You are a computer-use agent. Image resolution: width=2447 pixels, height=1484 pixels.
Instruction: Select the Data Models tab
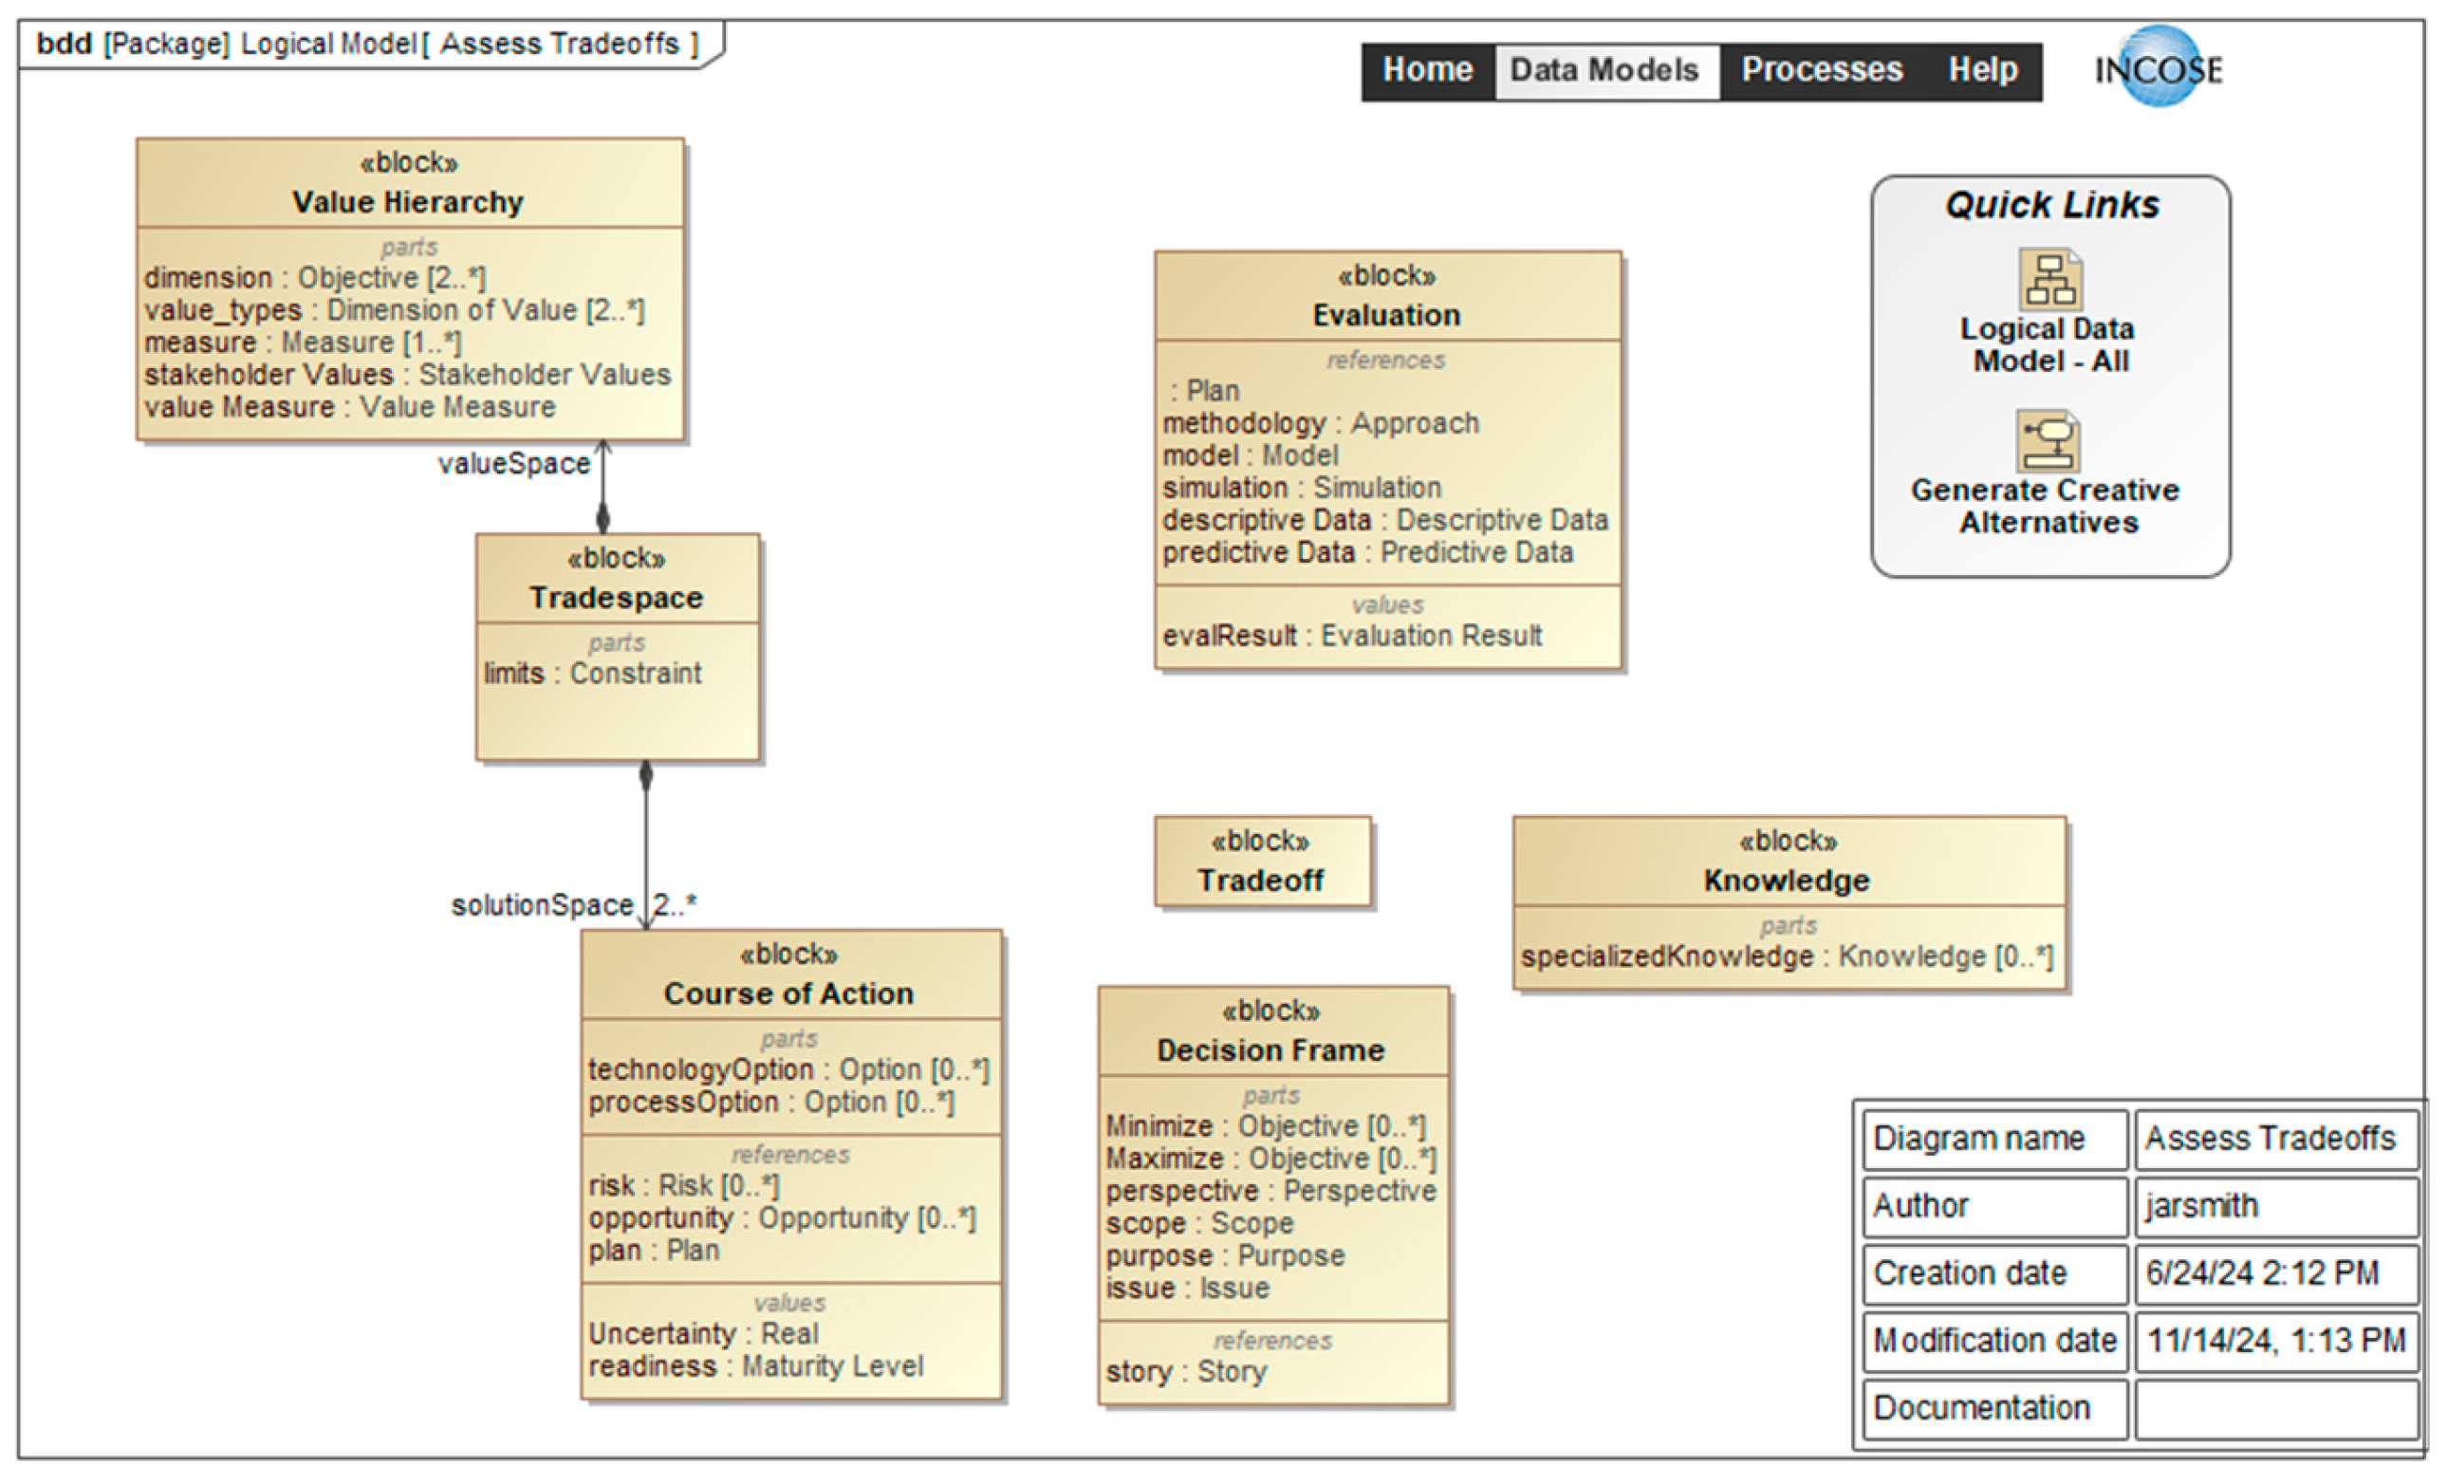click(1604, 69)
